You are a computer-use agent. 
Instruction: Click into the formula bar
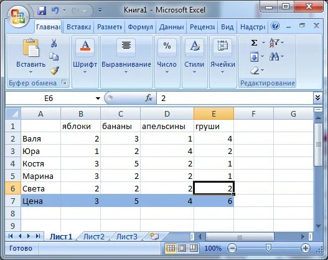235,98
